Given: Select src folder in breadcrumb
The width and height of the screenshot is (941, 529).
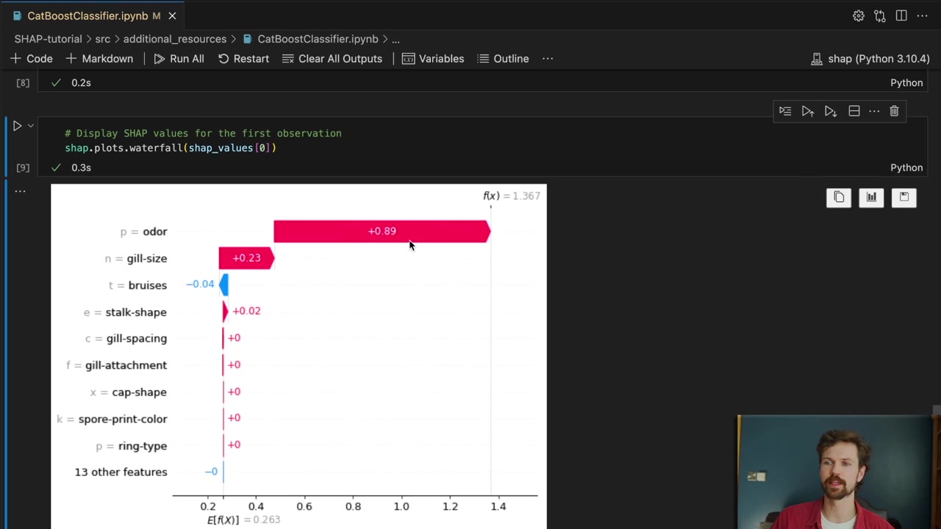Looking at the screenshot, I should tap(102, 39).
